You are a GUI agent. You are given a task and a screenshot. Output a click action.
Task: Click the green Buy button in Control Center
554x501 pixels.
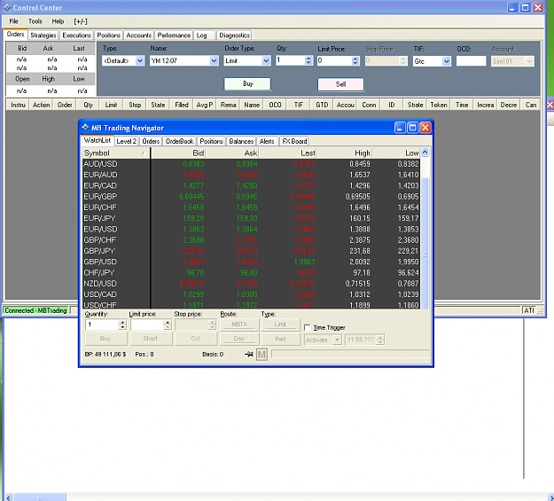247,83
